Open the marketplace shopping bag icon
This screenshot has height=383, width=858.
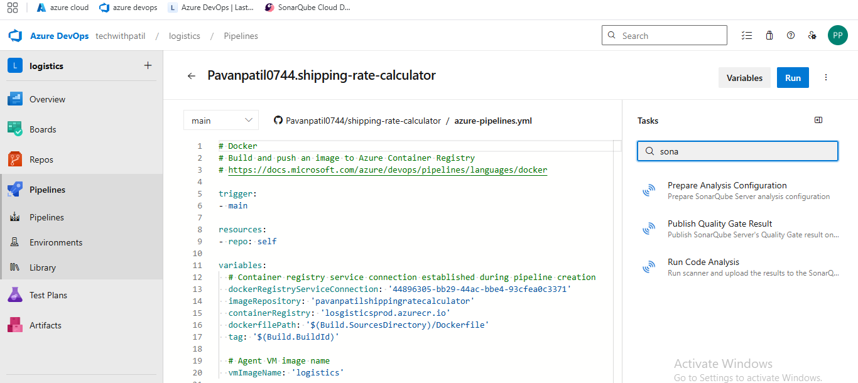pos(769,36)
